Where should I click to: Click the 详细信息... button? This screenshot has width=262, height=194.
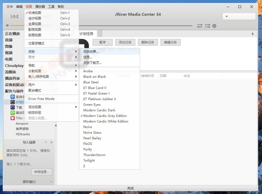coord(41,172)
